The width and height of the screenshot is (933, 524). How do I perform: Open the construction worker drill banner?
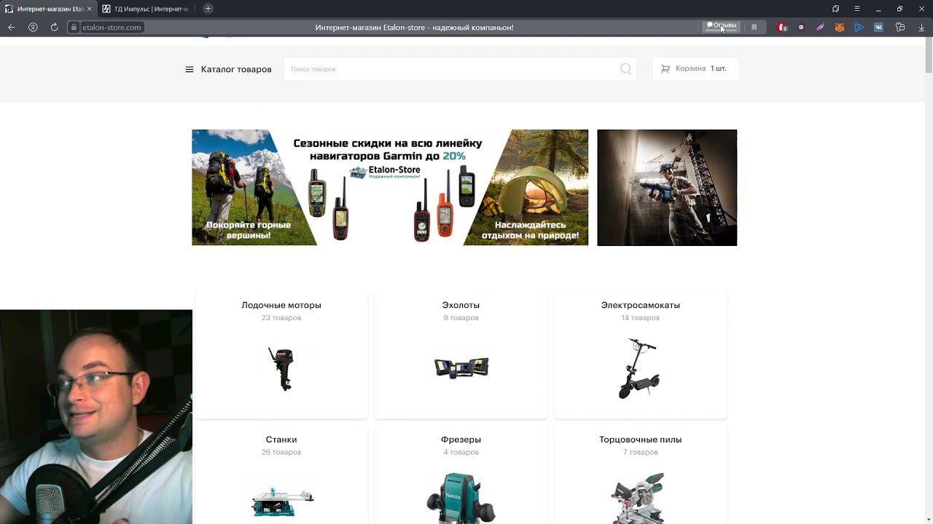coord(667,187)
